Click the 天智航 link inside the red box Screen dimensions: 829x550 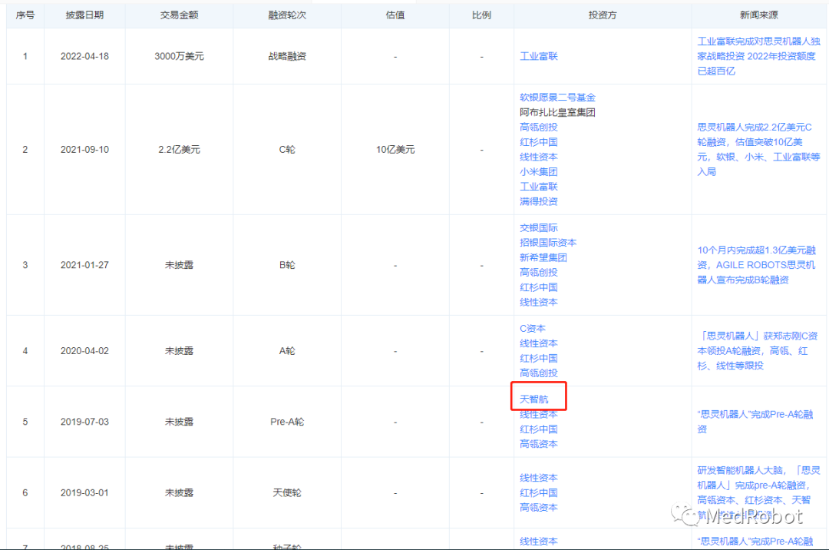(538, 396)
